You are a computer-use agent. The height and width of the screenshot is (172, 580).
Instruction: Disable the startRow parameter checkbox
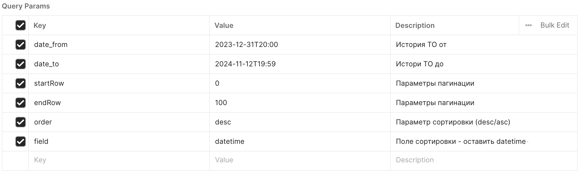coord(21,83)
